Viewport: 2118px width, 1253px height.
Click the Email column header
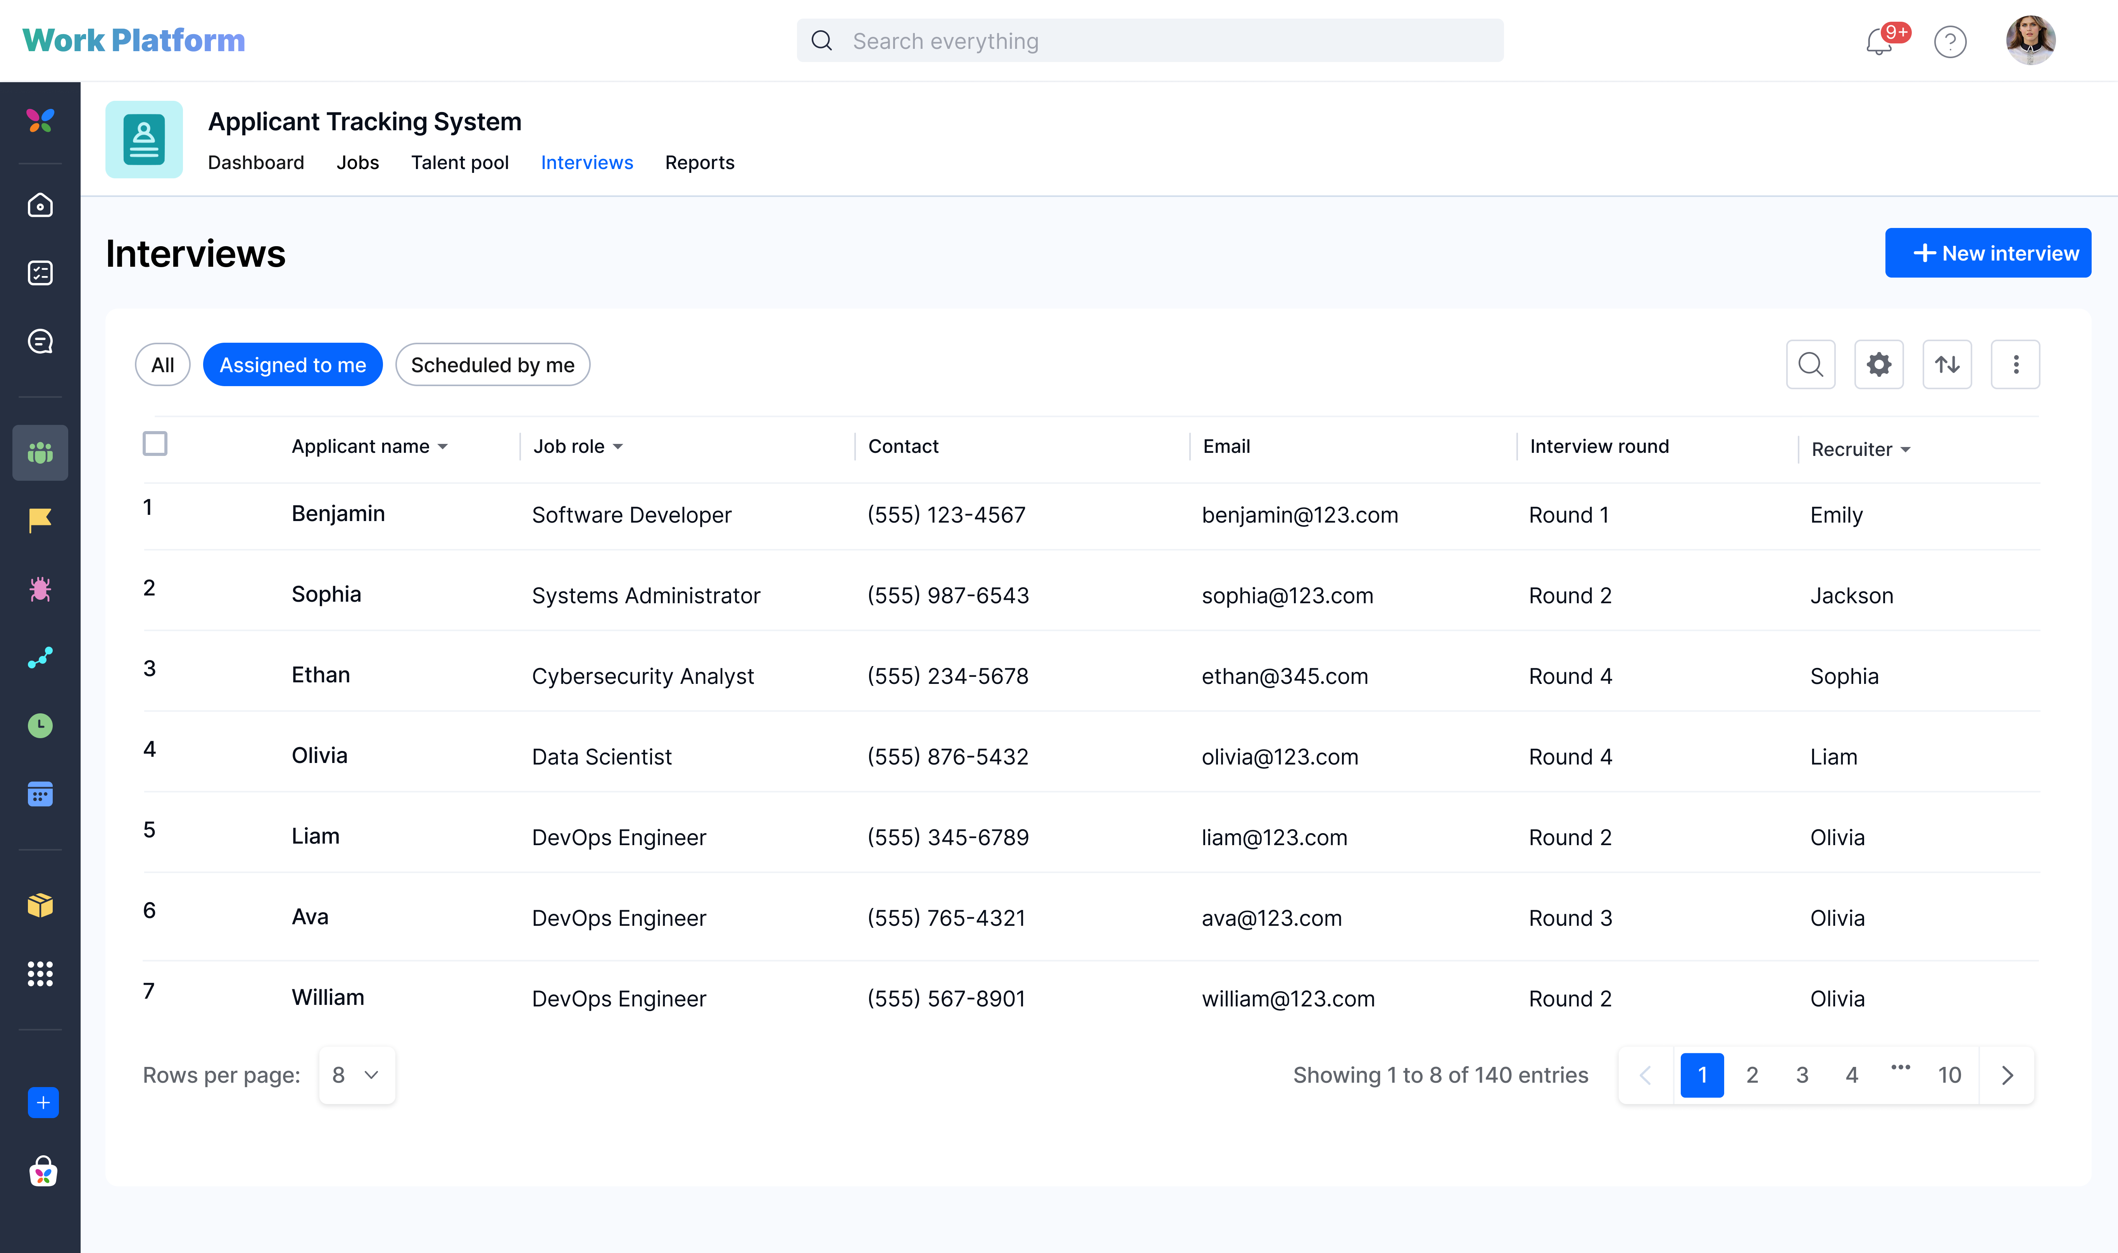(x=1226, y=446)
